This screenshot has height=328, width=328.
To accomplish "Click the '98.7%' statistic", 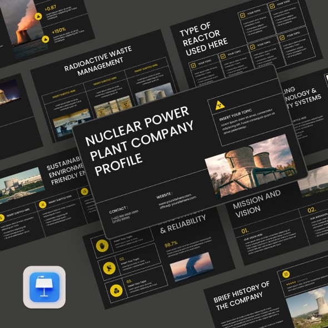I will [171, 244].
